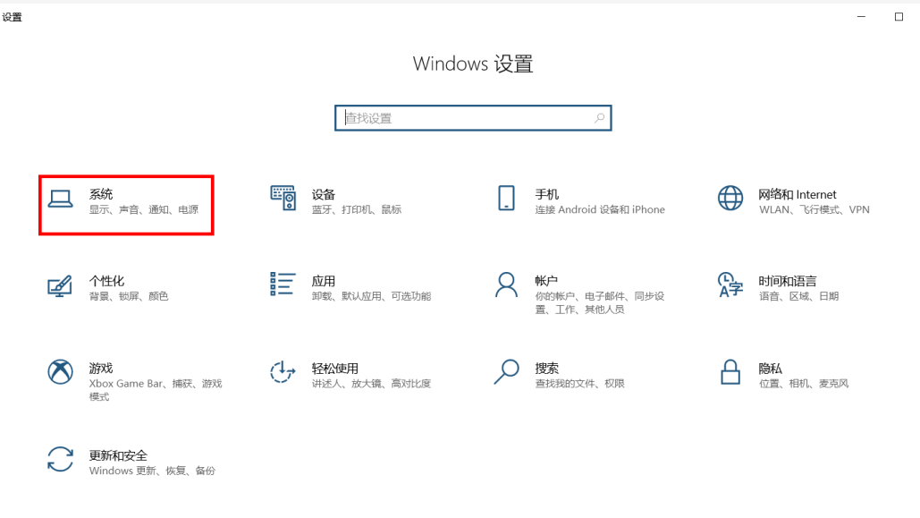Select the 帐户 person icon
Viewport: 920px width, 518px height.
click(x=506, y=285)
